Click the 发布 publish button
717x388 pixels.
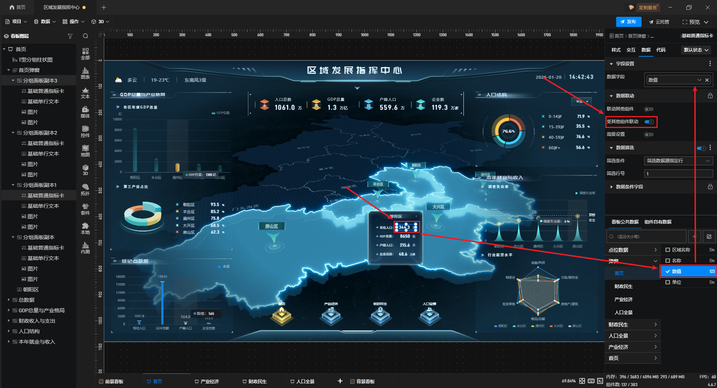[628, 22]
